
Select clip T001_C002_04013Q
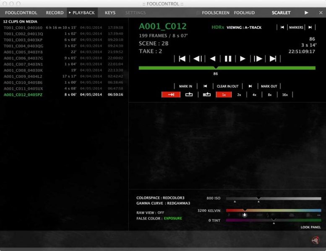63,33
